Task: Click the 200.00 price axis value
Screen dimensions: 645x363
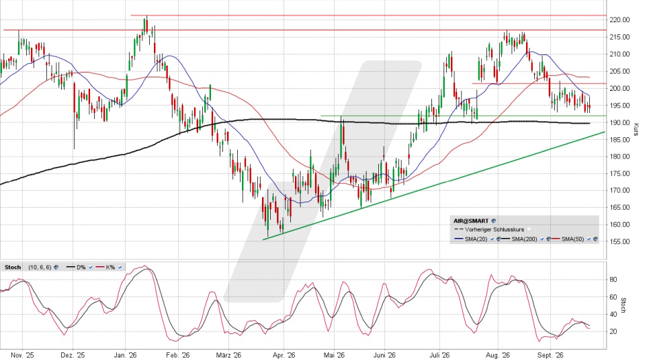Action: pyautogui.click(x=620, y=88)
